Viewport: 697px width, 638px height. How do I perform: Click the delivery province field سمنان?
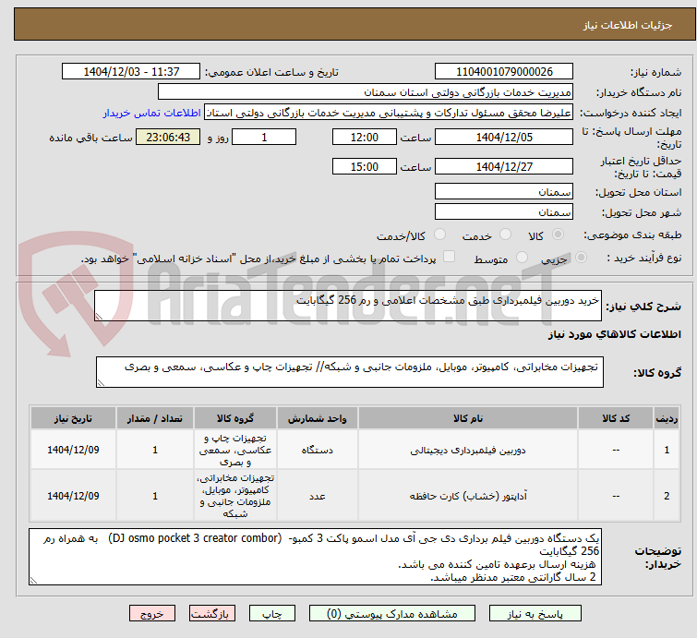coord(504,192)
